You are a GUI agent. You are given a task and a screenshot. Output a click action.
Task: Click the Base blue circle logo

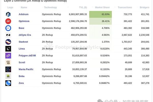tap(8, 28)
